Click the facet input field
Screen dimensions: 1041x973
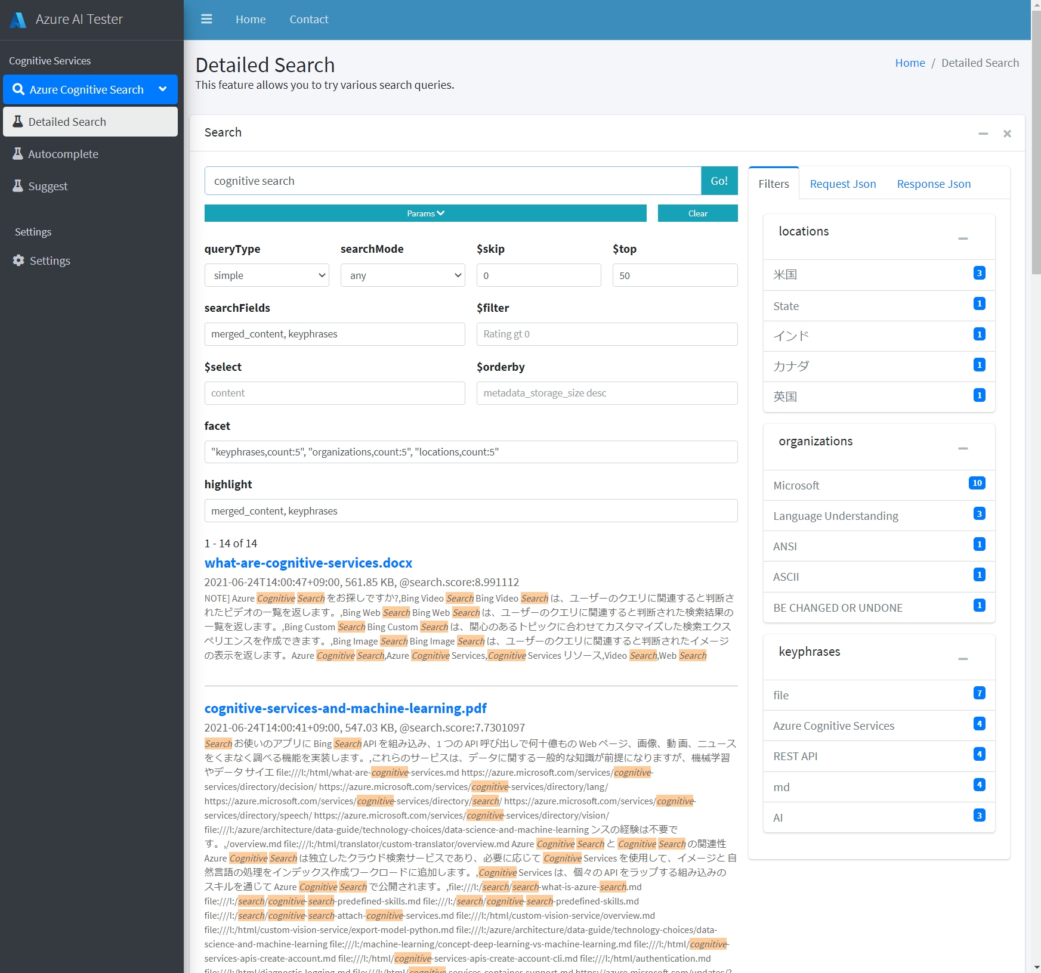tap(471, 452)
